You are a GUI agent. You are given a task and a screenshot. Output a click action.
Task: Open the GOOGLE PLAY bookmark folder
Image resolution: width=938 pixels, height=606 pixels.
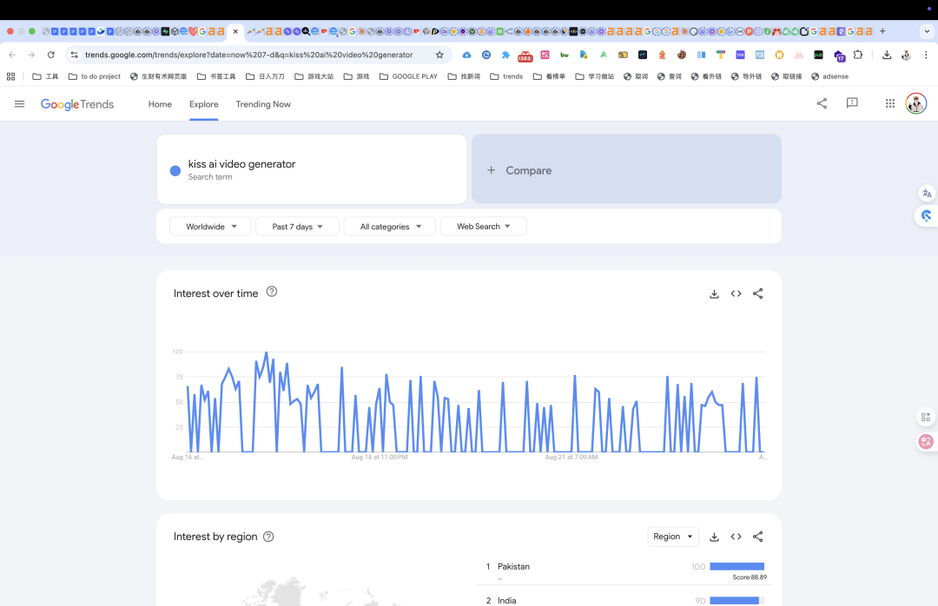[408, 76]
